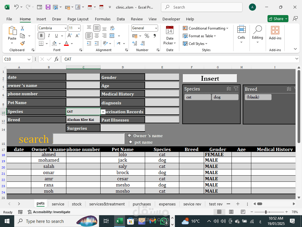
Task: Click the purple Save floppy disk icon
Action: point(48,7)
